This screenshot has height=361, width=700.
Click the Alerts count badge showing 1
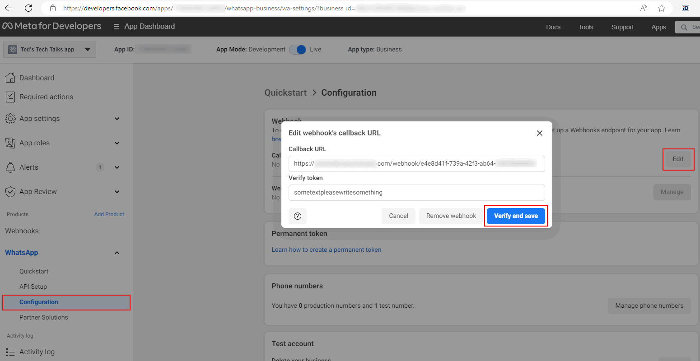(100, 167)
